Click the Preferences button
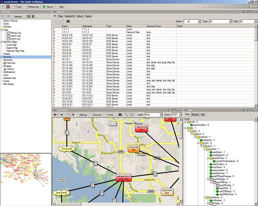 click(33, 7)
